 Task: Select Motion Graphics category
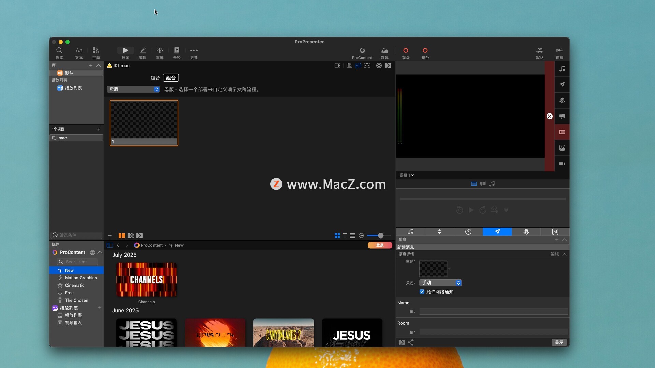point(81,278)
